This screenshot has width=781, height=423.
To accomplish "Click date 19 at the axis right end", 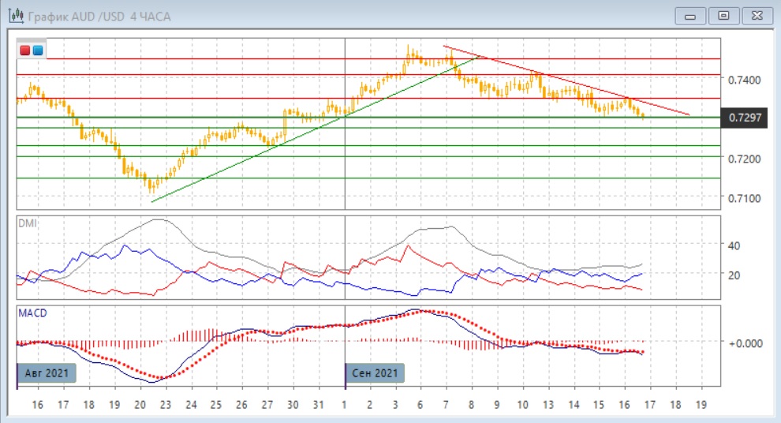I will click(x=700, y=405).
